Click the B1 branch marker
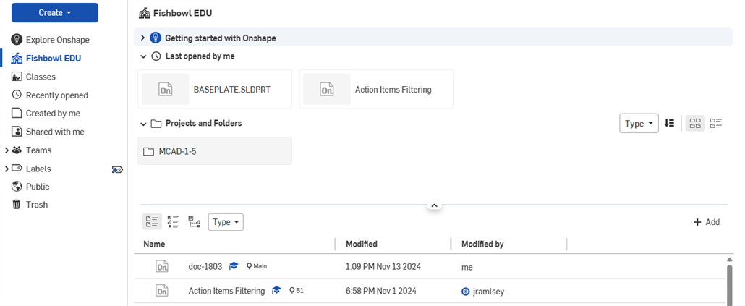745x306 pixels. coord(296,291)
